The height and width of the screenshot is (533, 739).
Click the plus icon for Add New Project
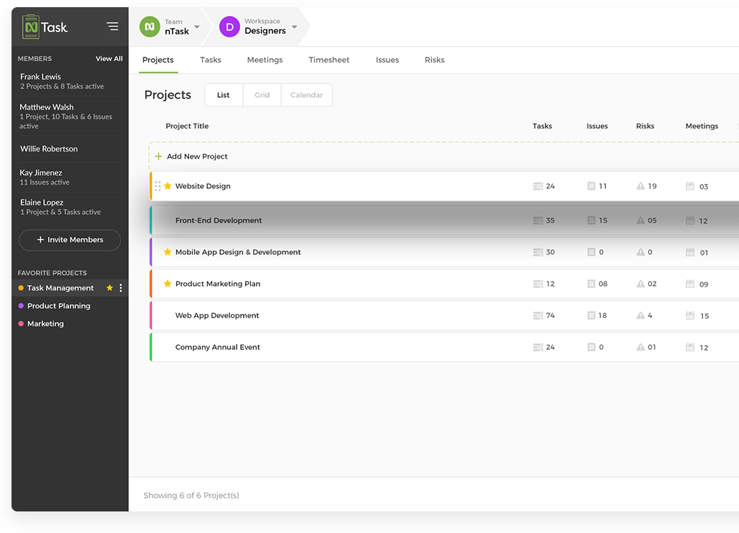click(x=158, y=157)
